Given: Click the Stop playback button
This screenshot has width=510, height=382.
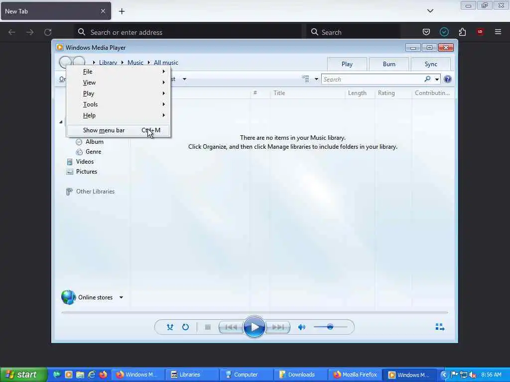Looking at the screenshot, I should coord(208,327).
